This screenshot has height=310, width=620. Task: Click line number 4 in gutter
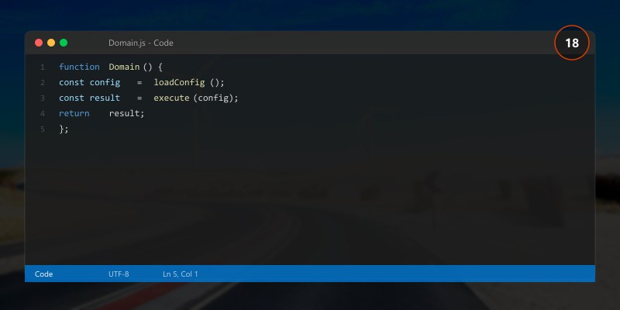click(43, 113)
